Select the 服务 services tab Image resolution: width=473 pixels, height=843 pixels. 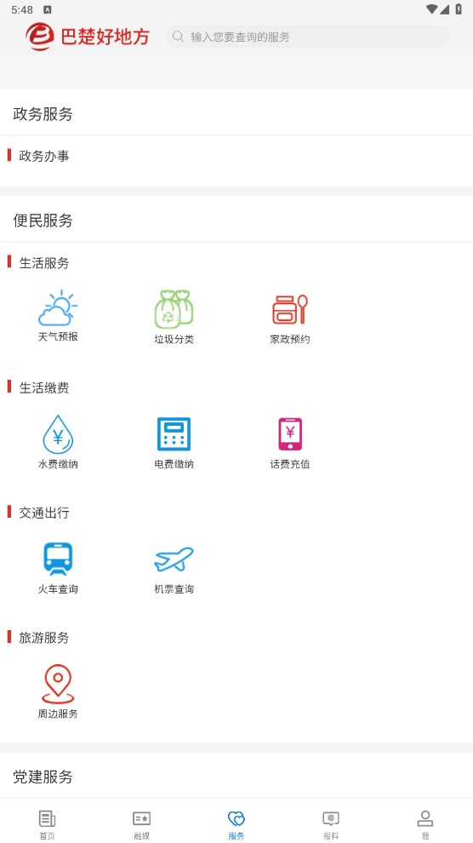pyautogui.click(x=236, y=824)
